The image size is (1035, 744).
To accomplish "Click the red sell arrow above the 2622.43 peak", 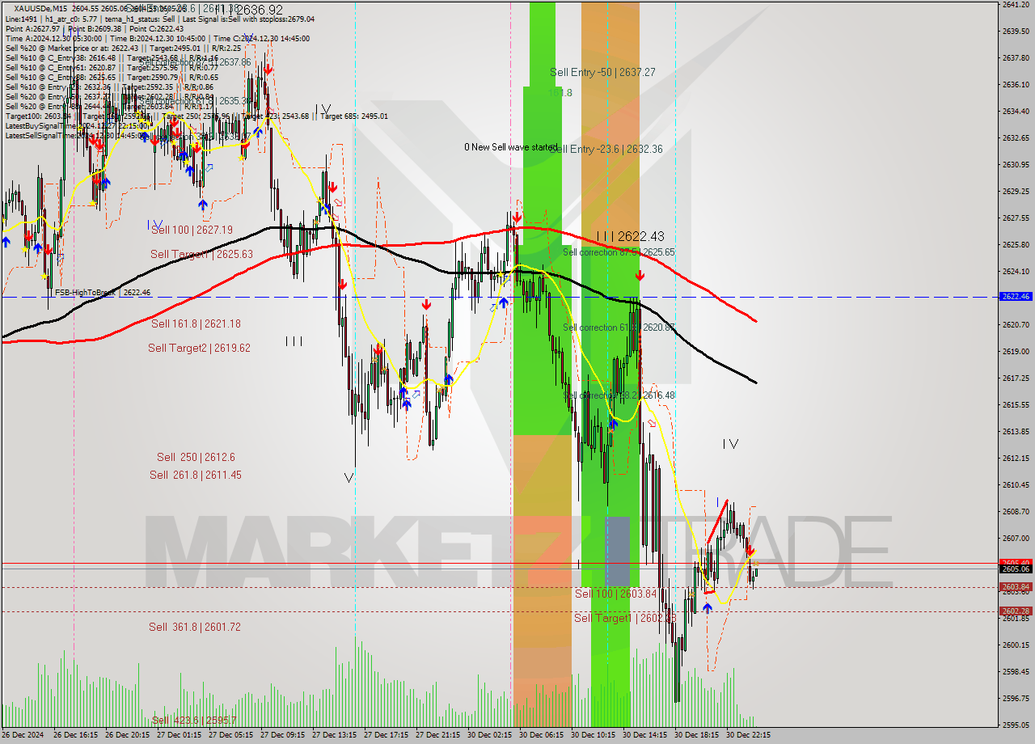I will [640, 276].
